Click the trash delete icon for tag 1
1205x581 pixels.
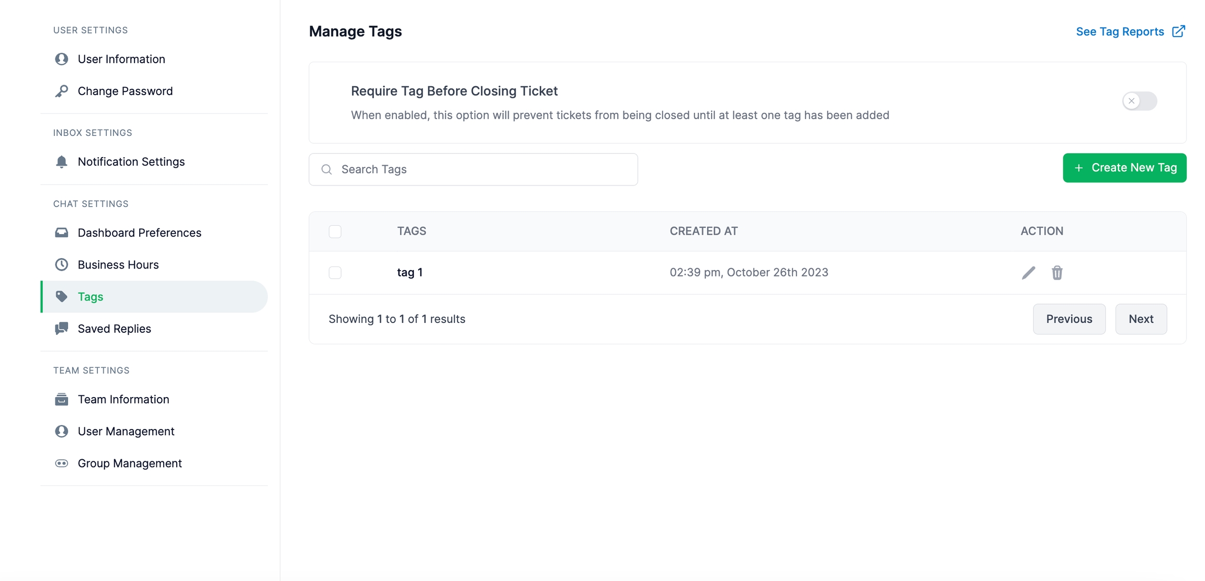click(x=1057, y=273)
